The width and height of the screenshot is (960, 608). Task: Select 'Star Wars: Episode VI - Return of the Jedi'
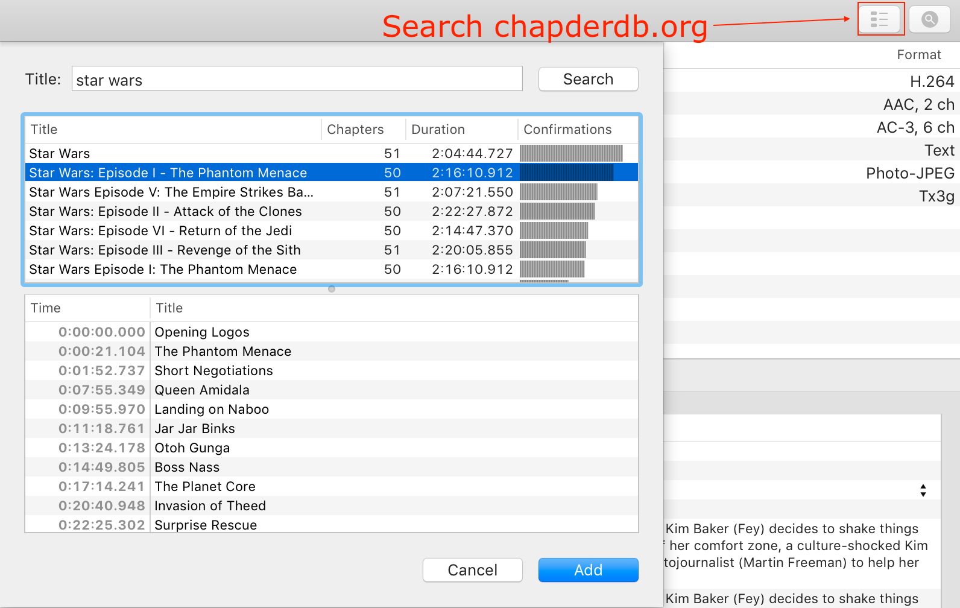tap(332, 230)
